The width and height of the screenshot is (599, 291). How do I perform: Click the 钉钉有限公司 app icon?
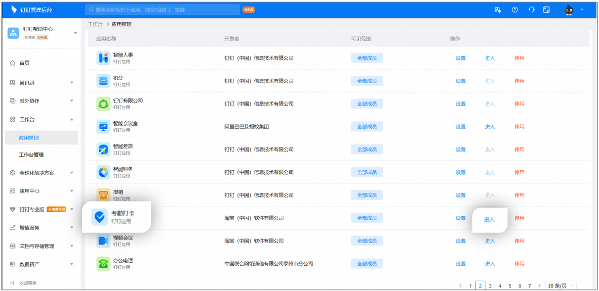coord(103,103)
